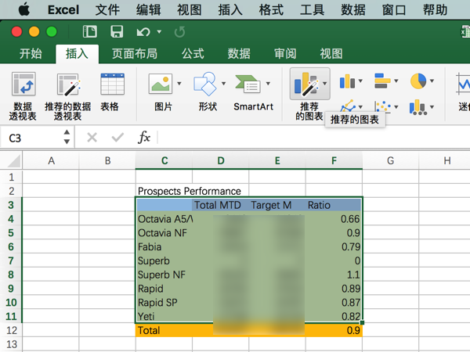Click the fx insert function button
Screen dimensions: 470x352
point(144,138)
